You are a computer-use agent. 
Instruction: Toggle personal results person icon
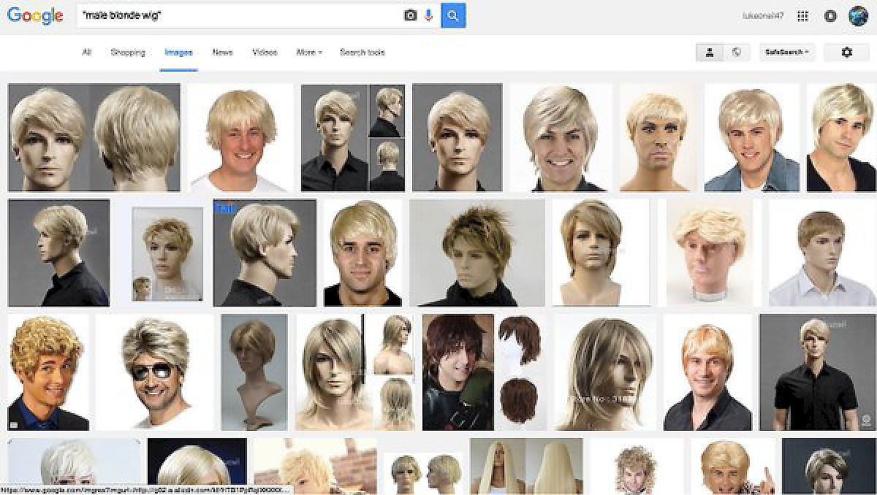710,53
